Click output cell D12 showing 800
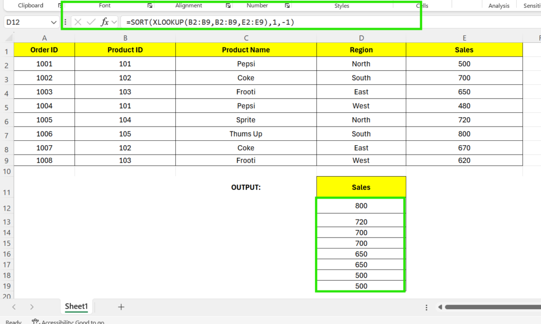 click(361, 206)
